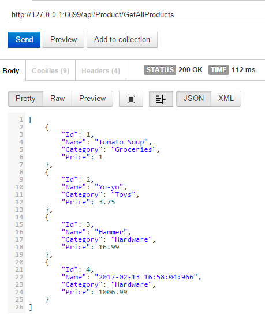Switch to the Cookies (9) tab
Image resolution: width=265 pixels, height=326 pixels.
coord(50,71)
